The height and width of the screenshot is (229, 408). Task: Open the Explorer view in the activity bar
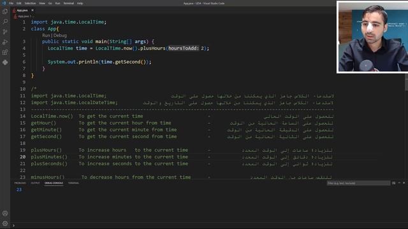(x=5, y=11)
